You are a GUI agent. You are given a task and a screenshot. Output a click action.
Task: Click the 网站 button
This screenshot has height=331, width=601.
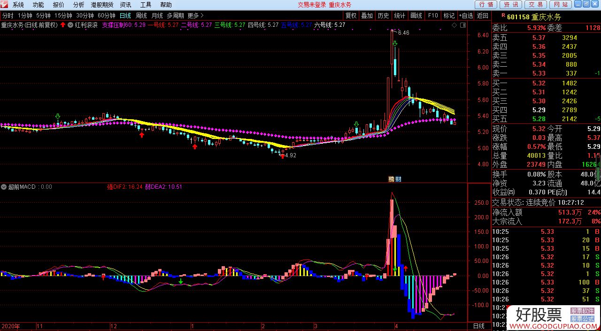pos(560,5)
